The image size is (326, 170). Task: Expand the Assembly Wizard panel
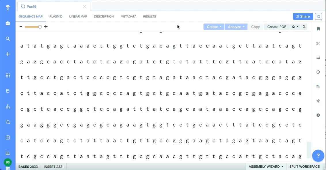(266, 167)
